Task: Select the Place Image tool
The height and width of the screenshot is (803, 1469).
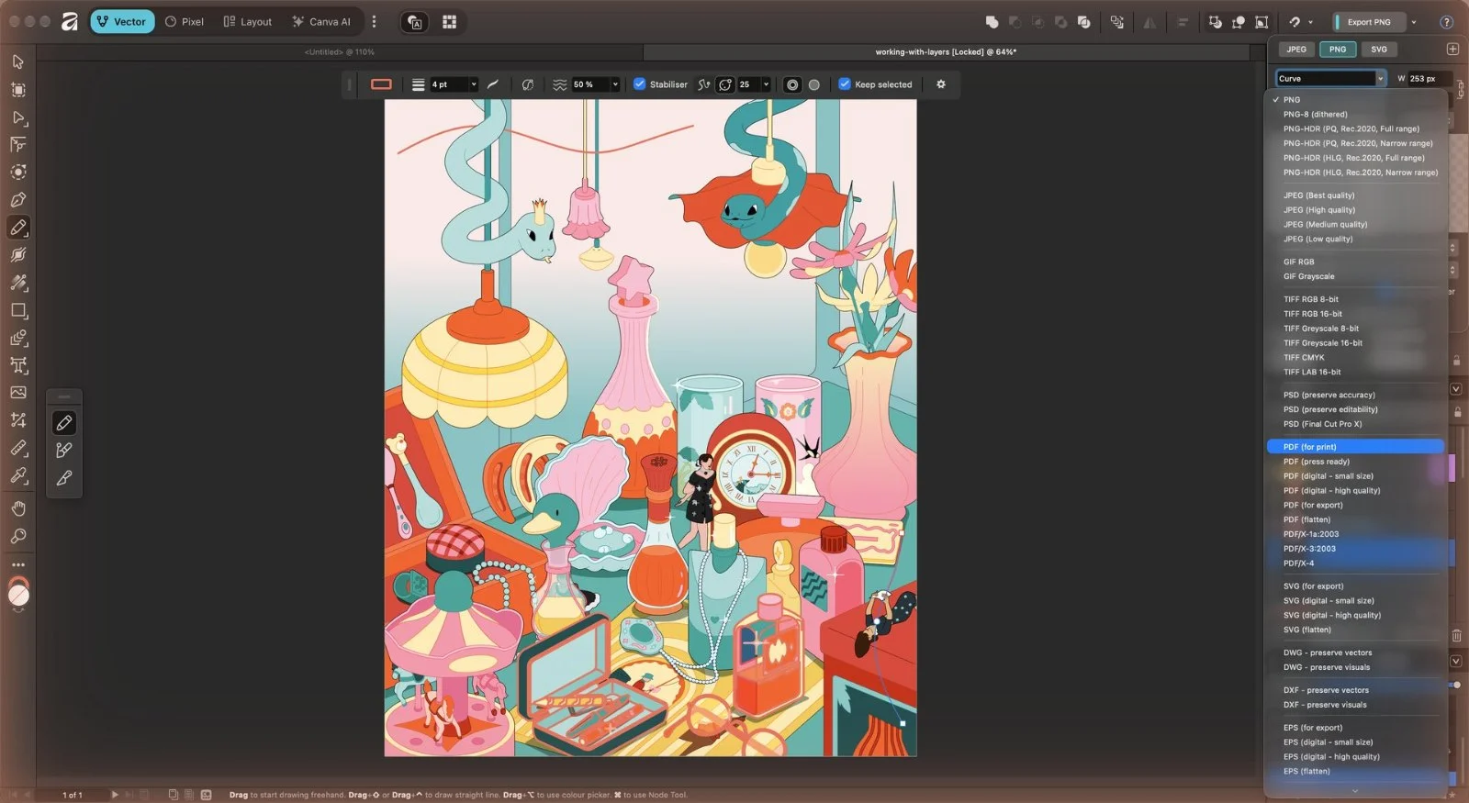Action: pos(18,393)
